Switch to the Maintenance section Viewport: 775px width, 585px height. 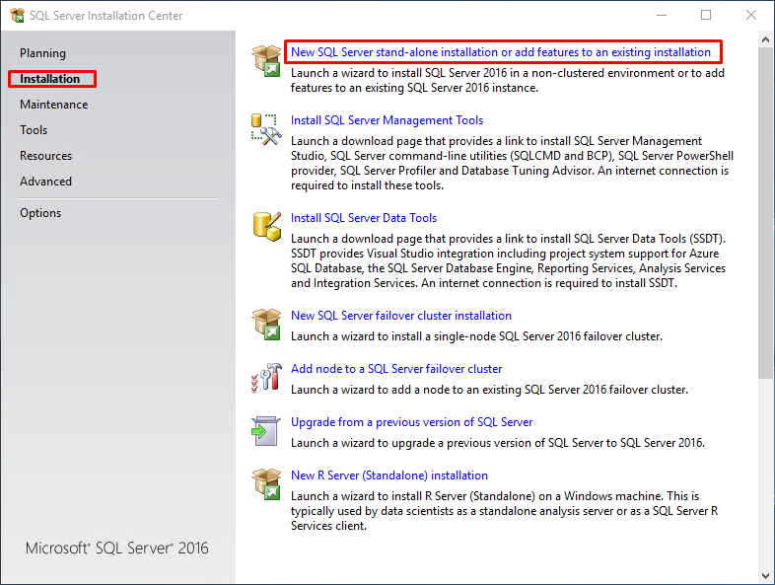coord(54,105)
